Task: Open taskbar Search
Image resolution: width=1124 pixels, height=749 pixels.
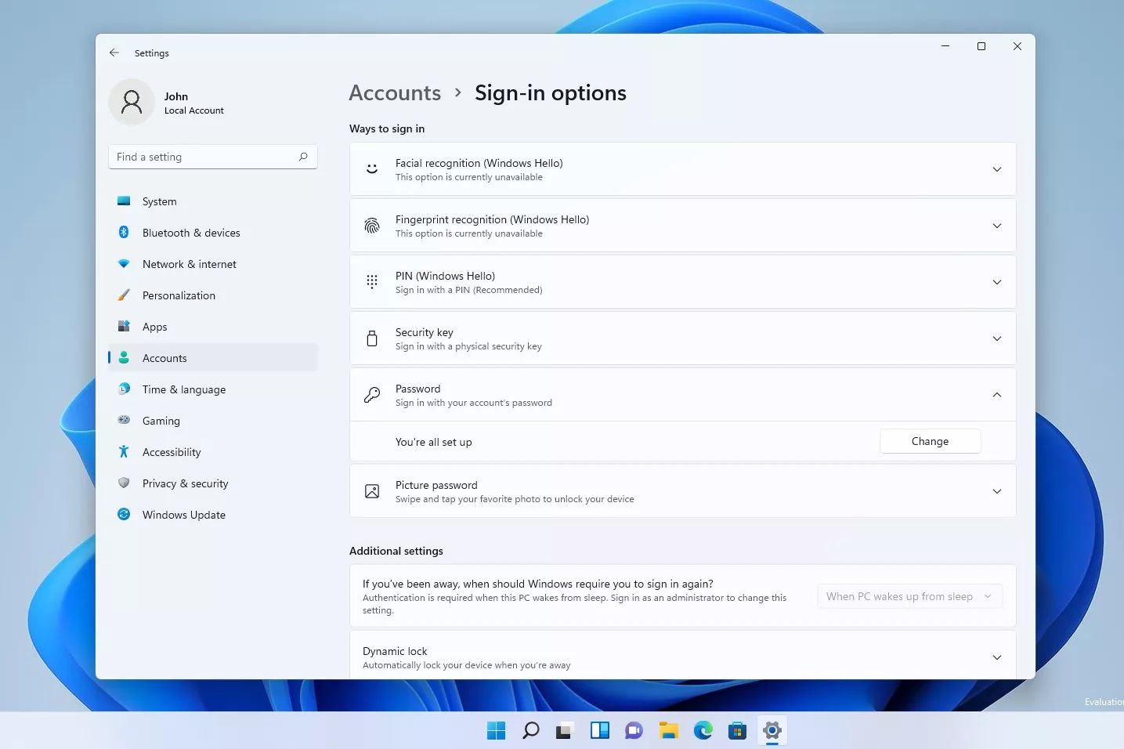Action: click(x=531, y=730)
